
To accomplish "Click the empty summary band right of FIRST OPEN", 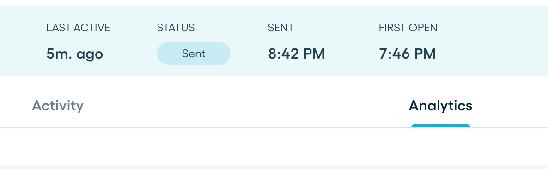I will [x=493, y=41].
